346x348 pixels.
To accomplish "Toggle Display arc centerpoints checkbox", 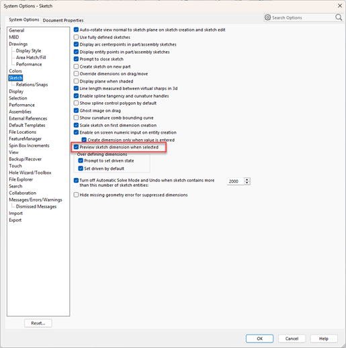I will [x=76, y=44].
